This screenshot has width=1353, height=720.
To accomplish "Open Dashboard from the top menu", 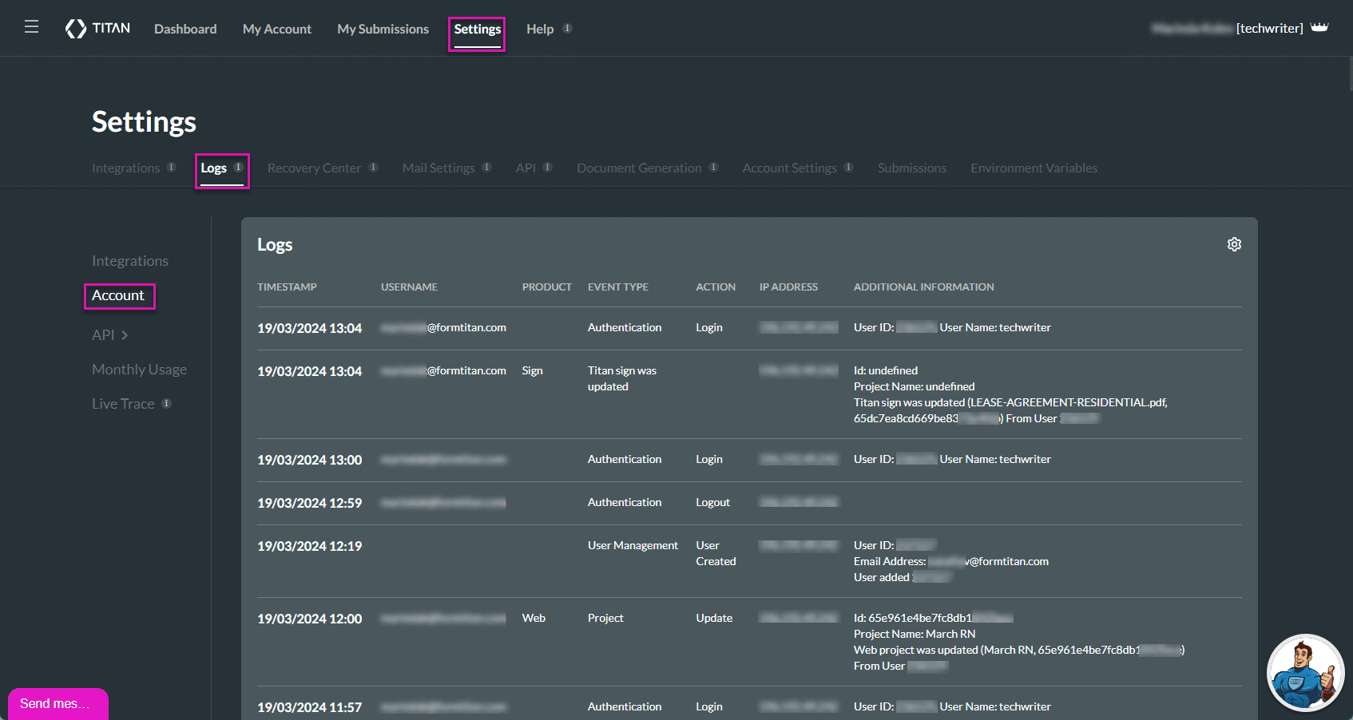I will pyautogui.click(x=184, y=29).
